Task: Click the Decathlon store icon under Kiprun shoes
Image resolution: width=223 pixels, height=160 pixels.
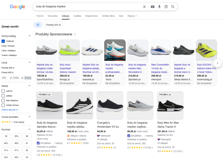Action: click(38, 143)
